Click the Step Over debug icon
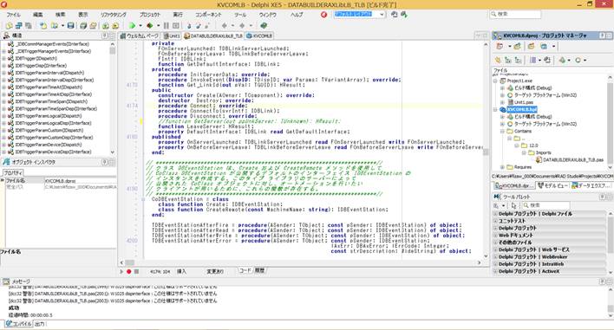The width and height of the screenshot is (614, 330). 198,26
